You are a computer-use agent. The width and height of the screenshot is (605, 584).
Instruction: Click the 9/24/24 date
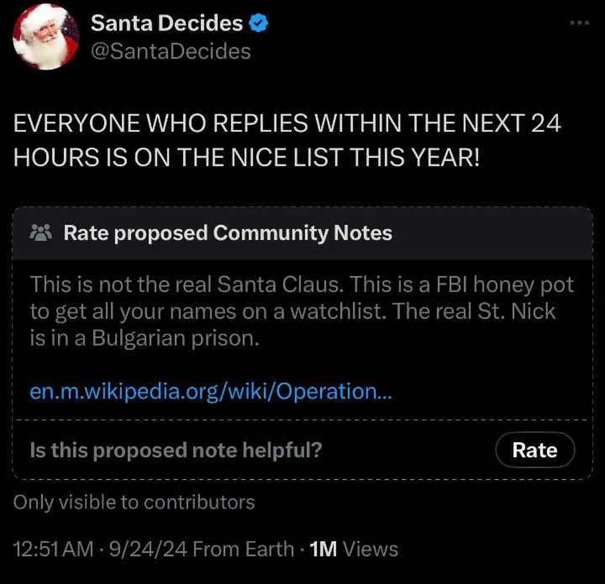tap(148, 549)
